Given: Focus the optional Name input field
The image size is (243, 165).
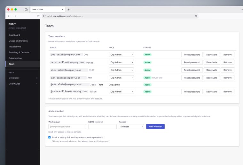Looking at the screenshot, I should 102,126.
